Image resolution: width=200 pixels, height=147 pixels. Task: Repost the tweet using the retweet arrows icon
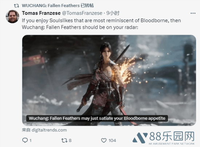64,140
